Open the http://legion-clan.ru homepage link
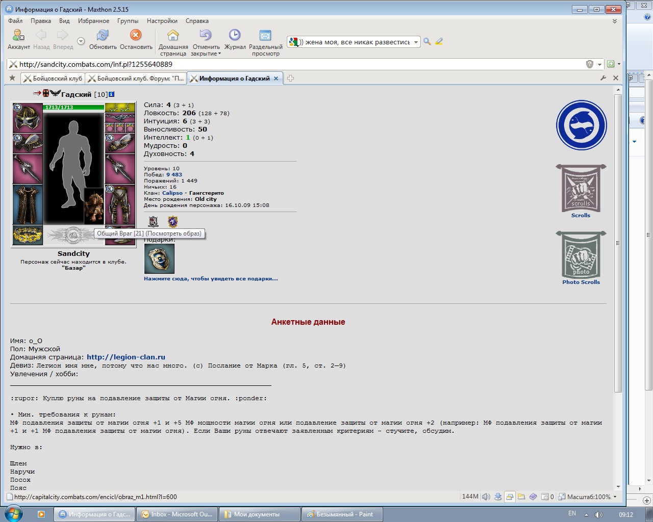Viewport: 653px width, 522px height. click(x=126, y=357)
